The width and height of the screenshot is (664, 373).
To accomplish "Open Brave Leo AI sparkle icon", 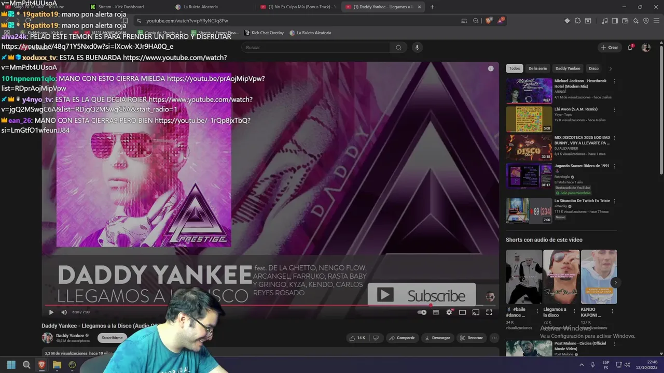I will click(635, 21).
